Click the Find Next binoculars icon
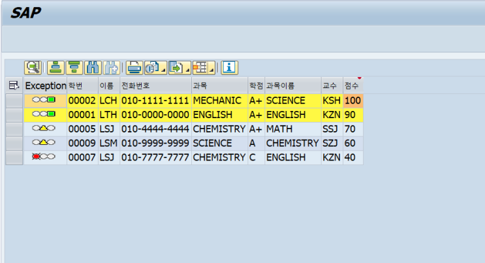 click(112, 67)
